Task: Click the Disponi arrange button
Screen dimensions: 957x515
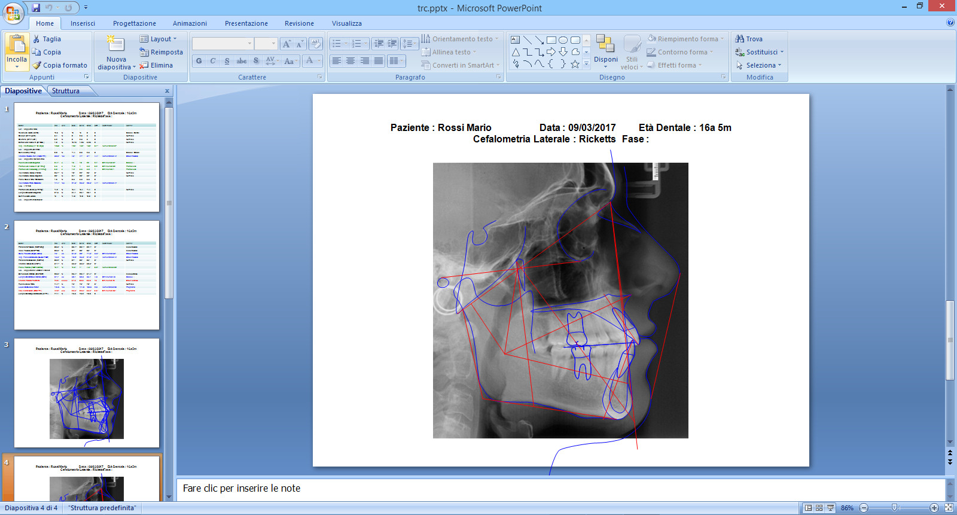Action: [606, 51]
